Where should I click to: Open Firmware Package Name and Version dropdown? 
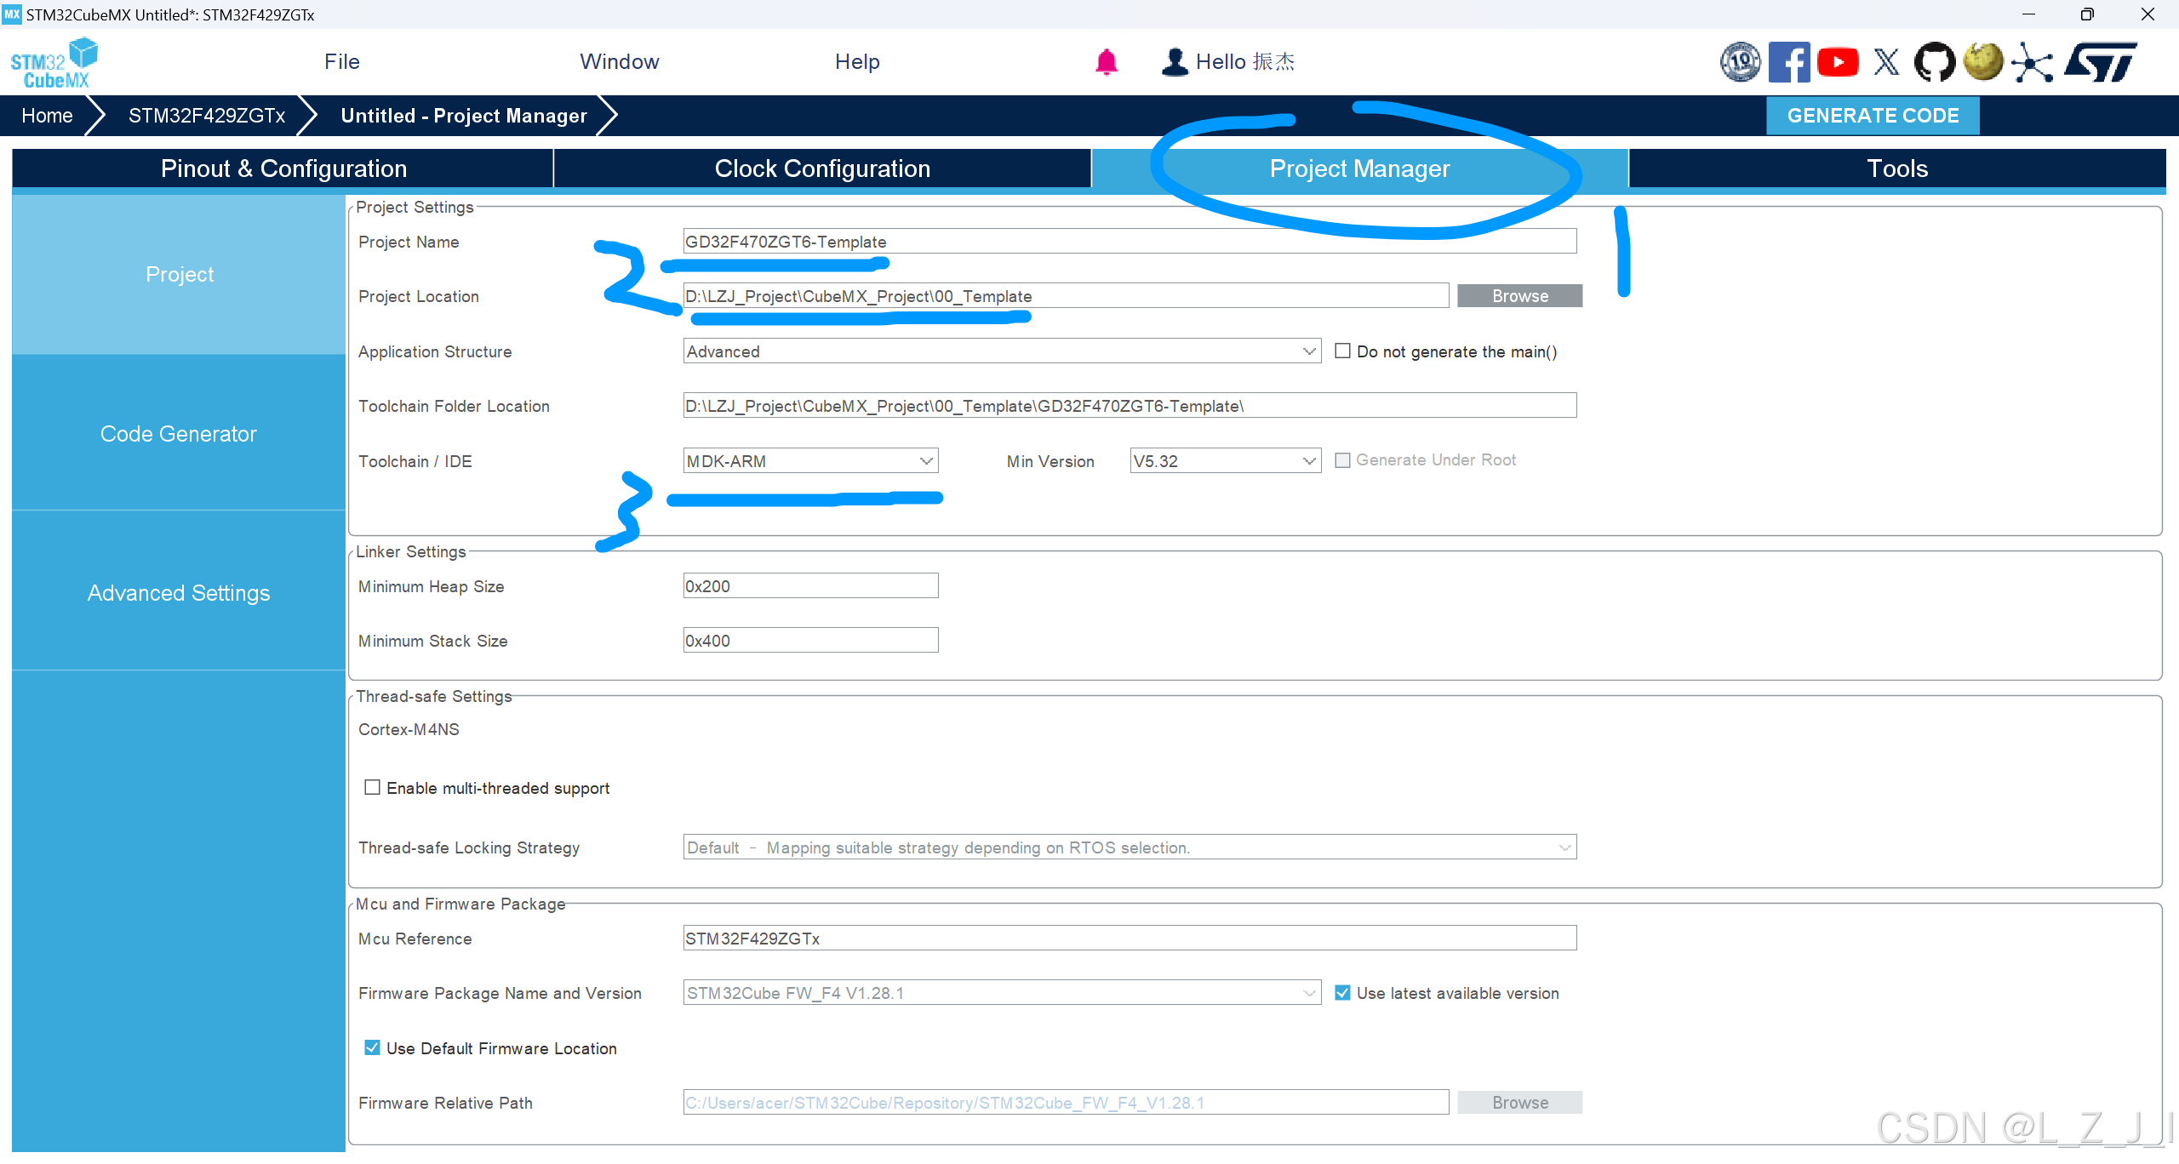click(x=1002, y=993)
